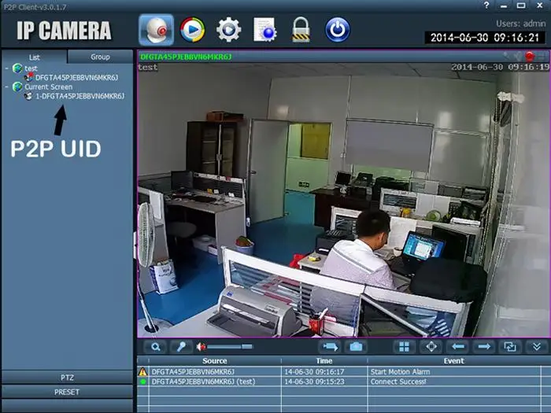Open the log document icon
The height and width of the screenshot is (413, 551).
pos(264,30)
